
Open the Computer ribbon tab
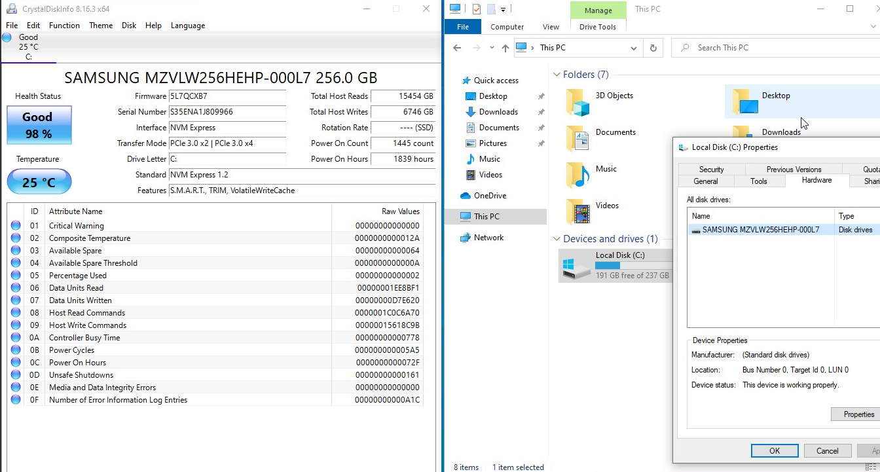tap(507, 27)
